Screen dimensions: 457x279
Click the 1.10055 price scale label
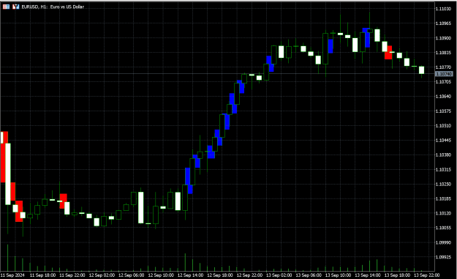(x=443, y=228)
